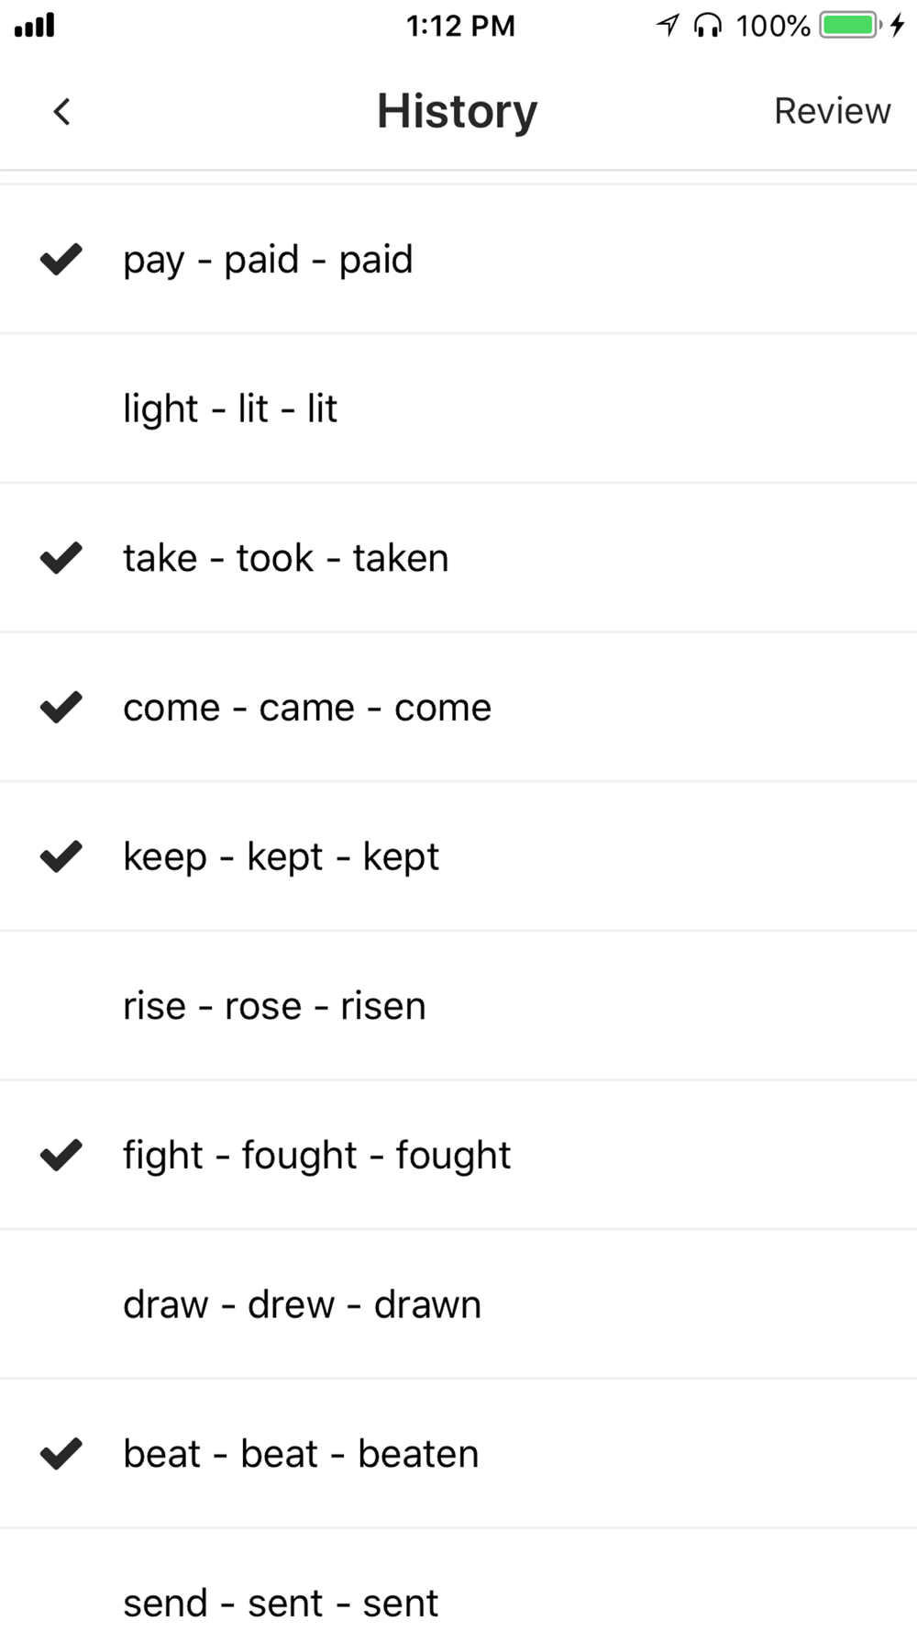This screenshot has height=1632, width=917.
Task: Toggle checkmark beside keep - kept - kept
Action: pos(61,856)
